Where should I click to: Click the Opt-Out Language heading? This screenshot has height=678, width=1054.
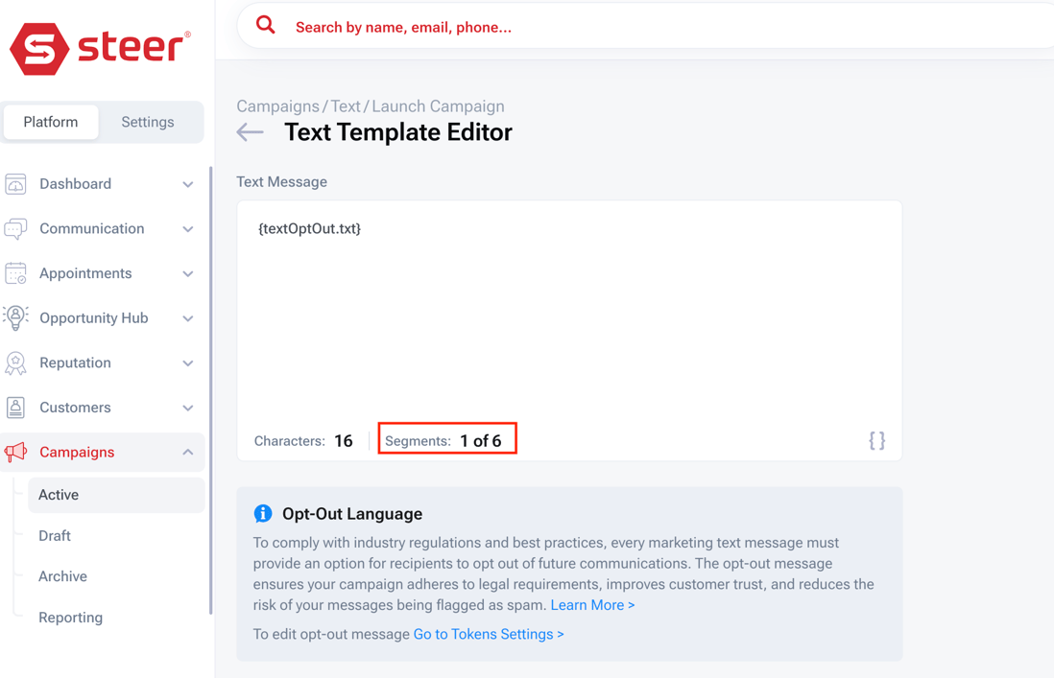(352, 514)
